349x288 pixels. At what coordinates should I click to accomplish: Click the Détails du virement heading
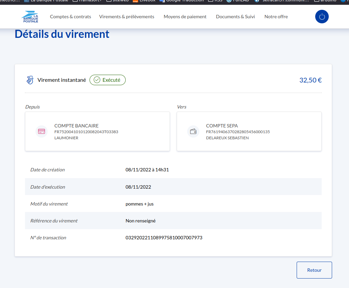click(62, 34)
